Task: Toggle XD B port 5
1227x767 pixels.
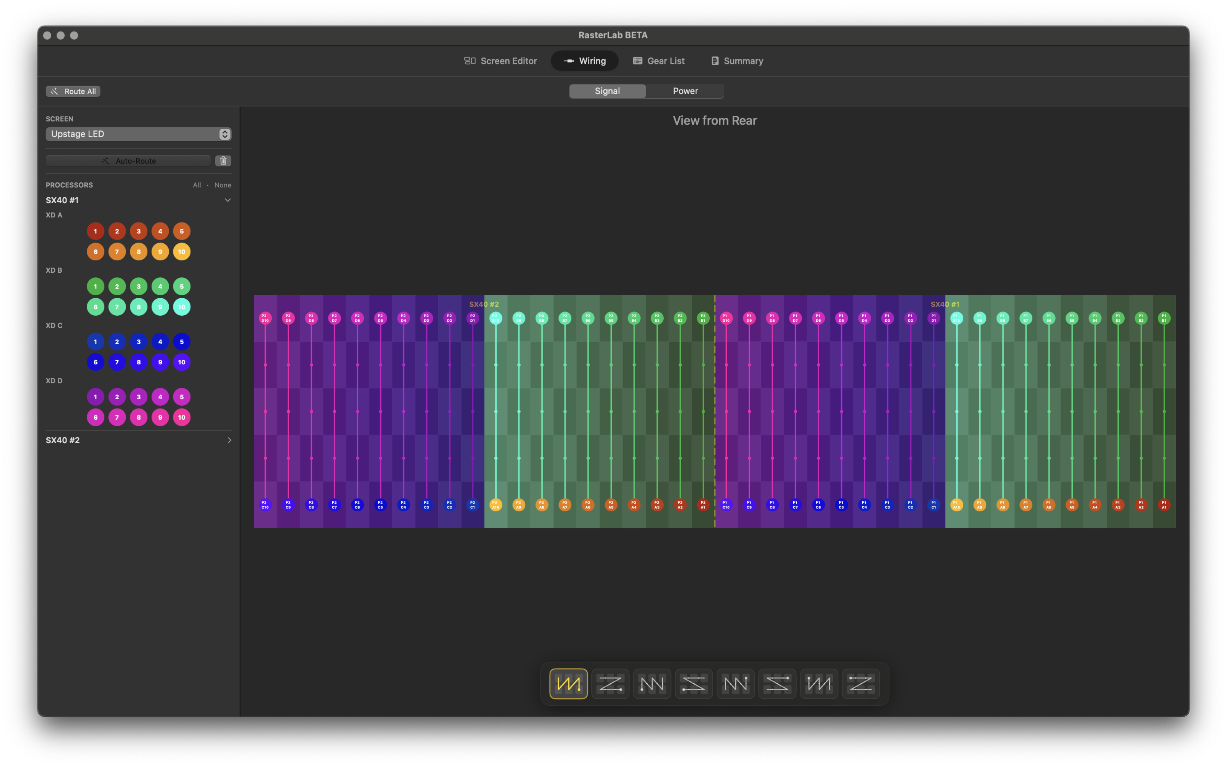Action: coord(181,286)
